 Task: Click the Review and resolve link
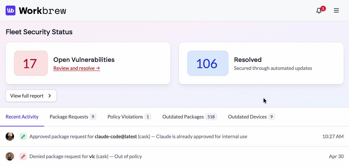click(77, 68)
